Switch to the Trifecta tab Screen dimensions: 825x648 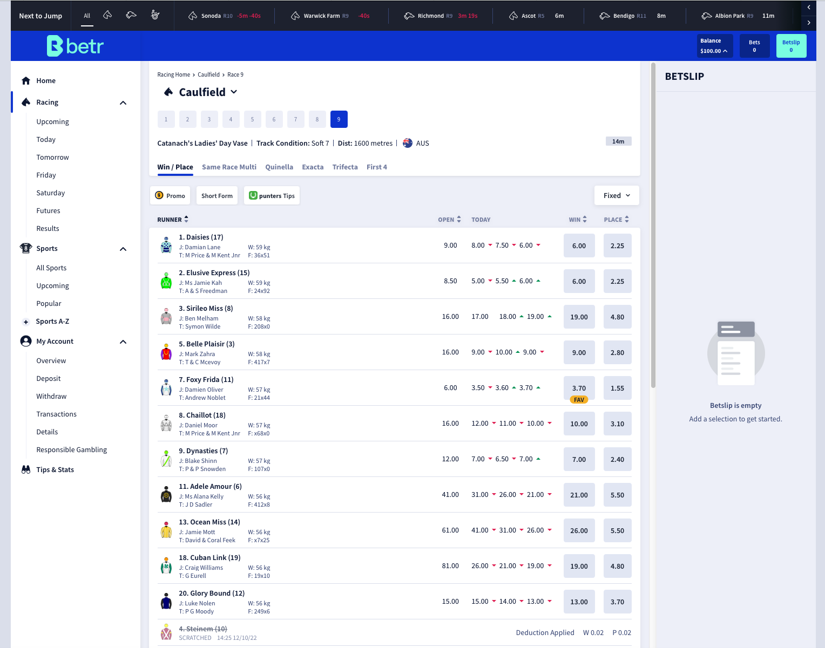345,167
